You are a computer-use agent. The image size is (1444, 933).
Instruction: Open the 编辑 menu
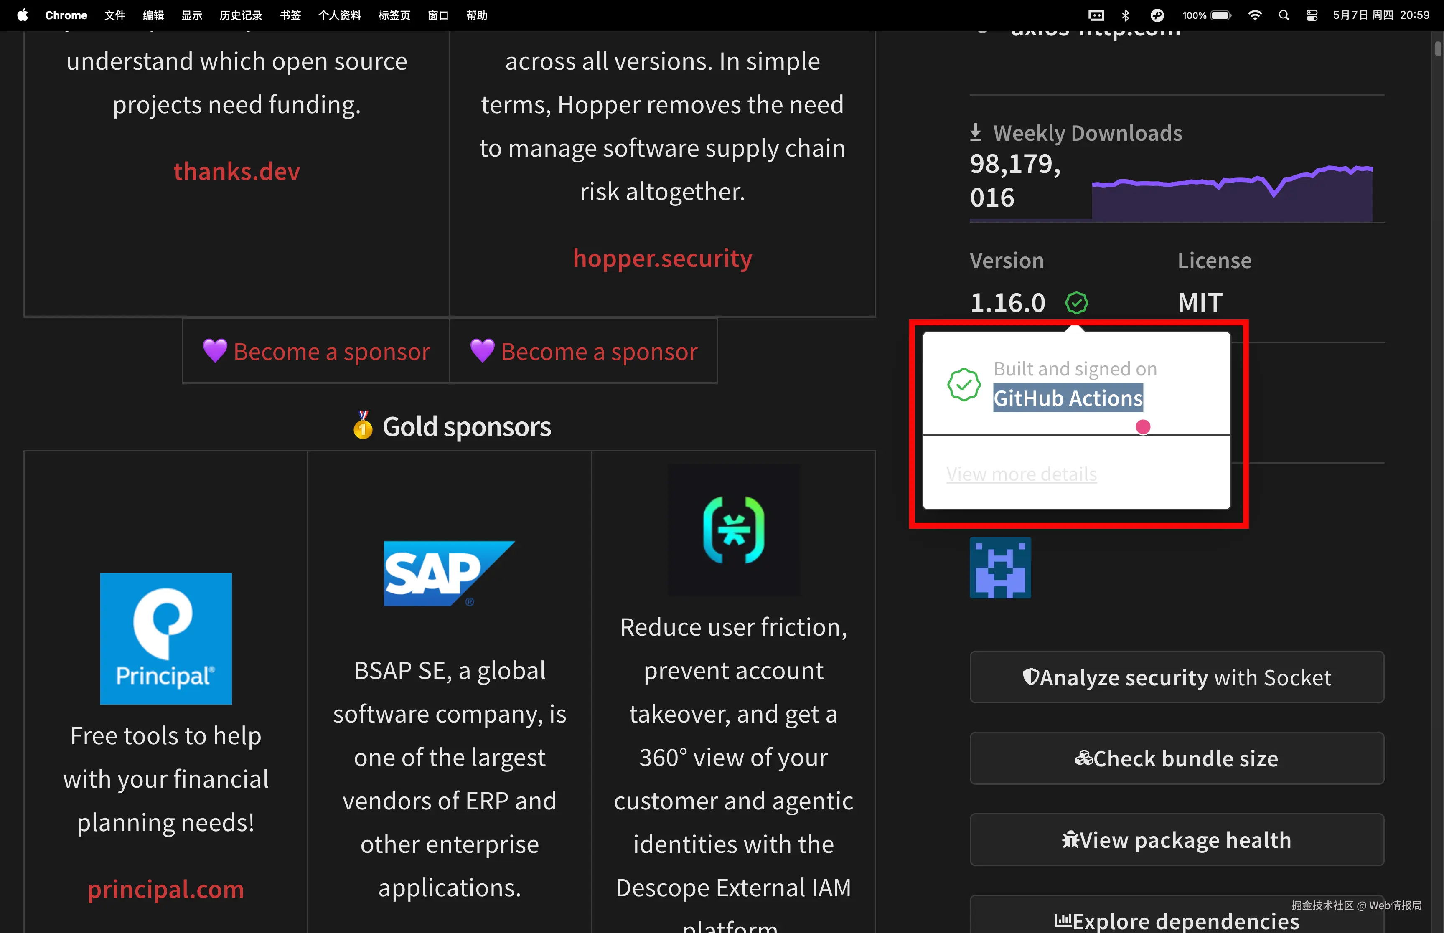[153, 15]
